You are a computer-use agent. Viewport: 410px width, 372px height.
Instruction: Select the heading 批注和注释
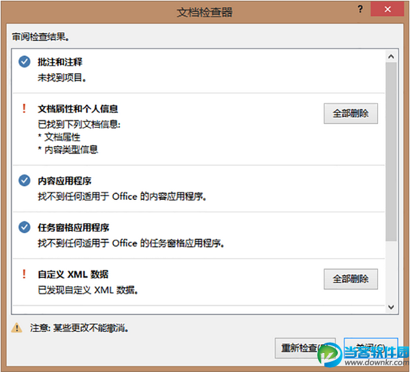pos(60,62)
